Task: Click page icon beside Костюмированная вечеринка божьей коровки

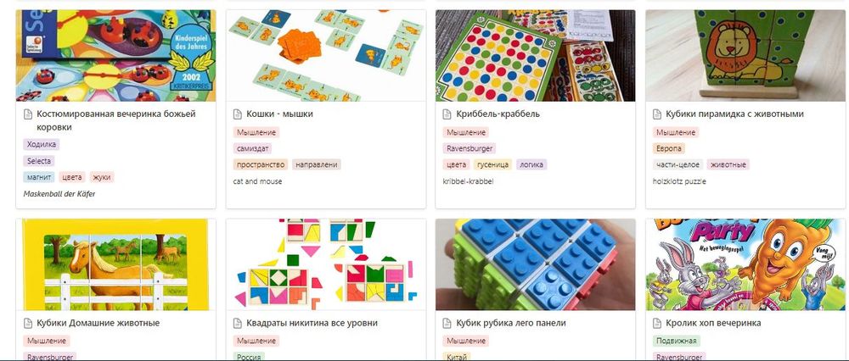Action: [28, 114]
